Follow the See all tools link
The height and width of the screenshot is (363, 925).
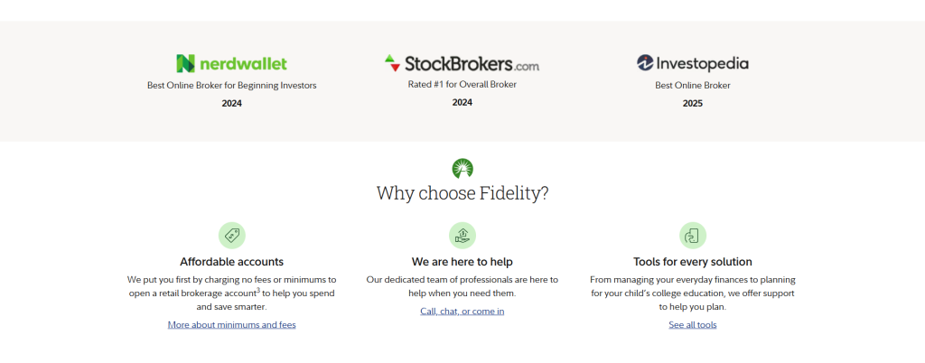(x=693, y=325)
